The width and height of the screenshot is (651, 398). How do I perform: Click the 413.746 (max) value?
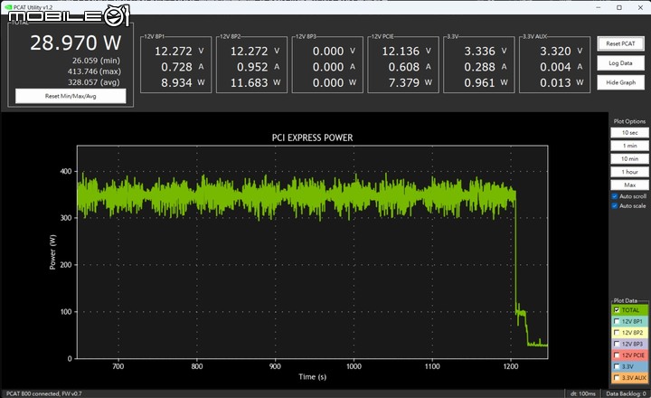click(94, 71)
